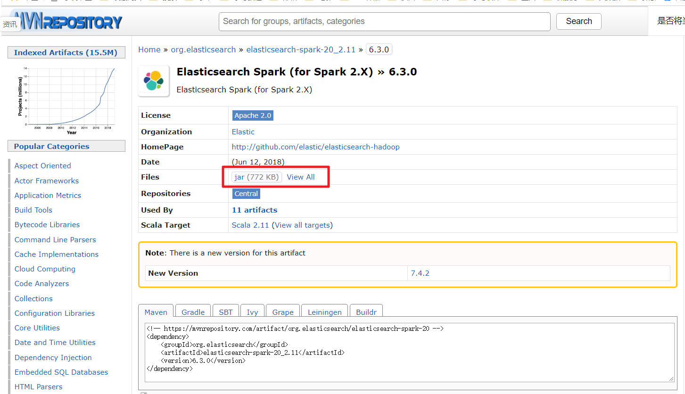Focus the artifact search input field
The image size is (685, 394).
[384, 21]
